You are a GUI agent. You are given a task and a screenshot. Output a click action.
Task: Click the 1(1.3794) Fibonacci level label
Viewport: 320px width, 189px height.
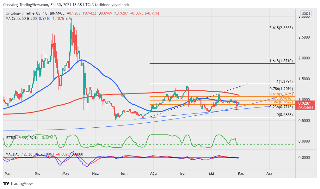pyautogui.click(x=285, y=82)
